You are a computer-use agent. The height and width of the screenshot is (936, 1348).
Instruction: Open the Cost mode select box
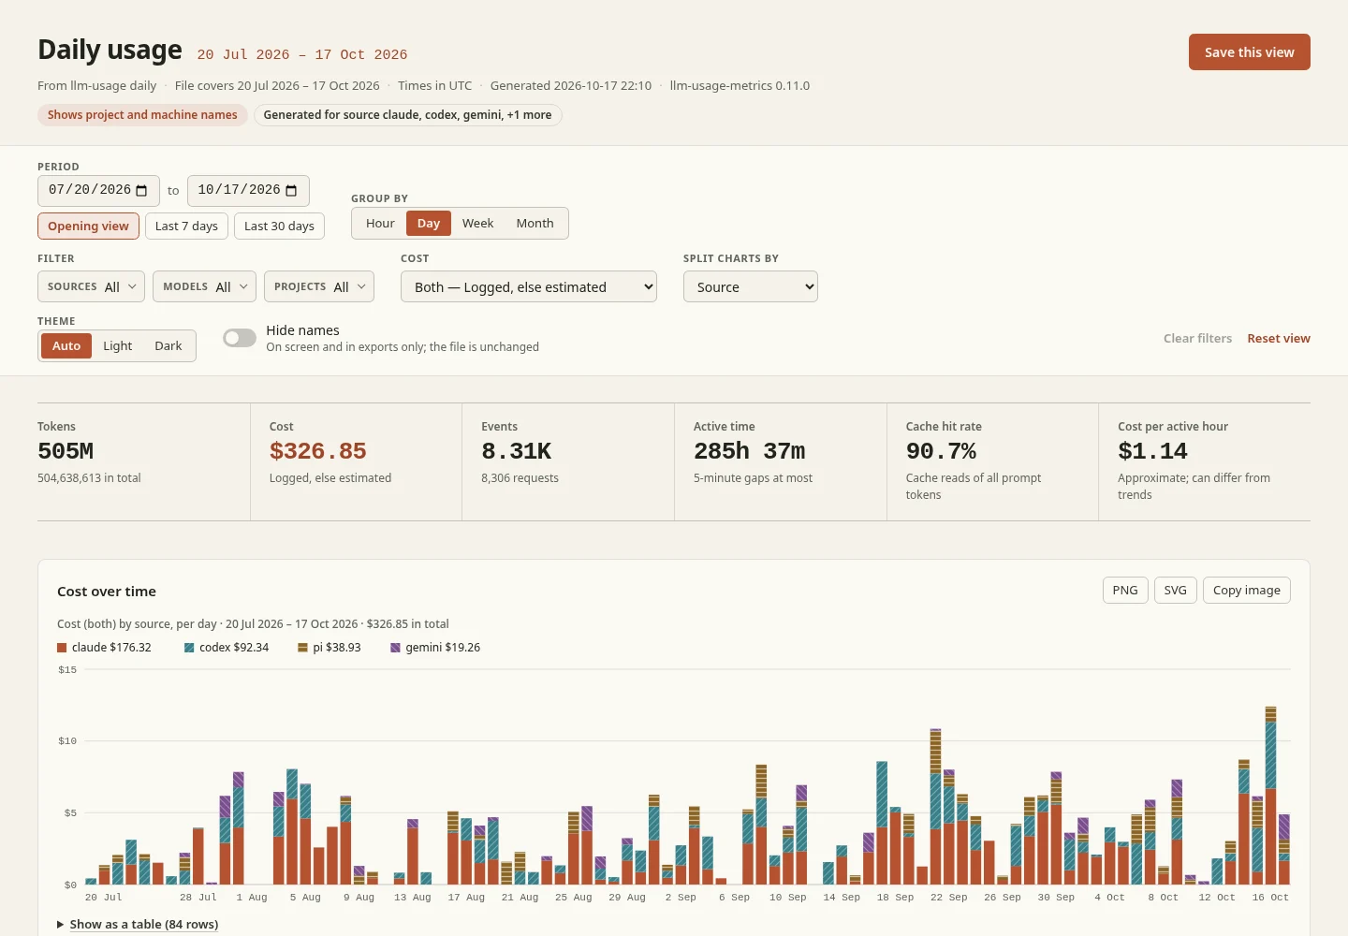click(x=529, y=286)
